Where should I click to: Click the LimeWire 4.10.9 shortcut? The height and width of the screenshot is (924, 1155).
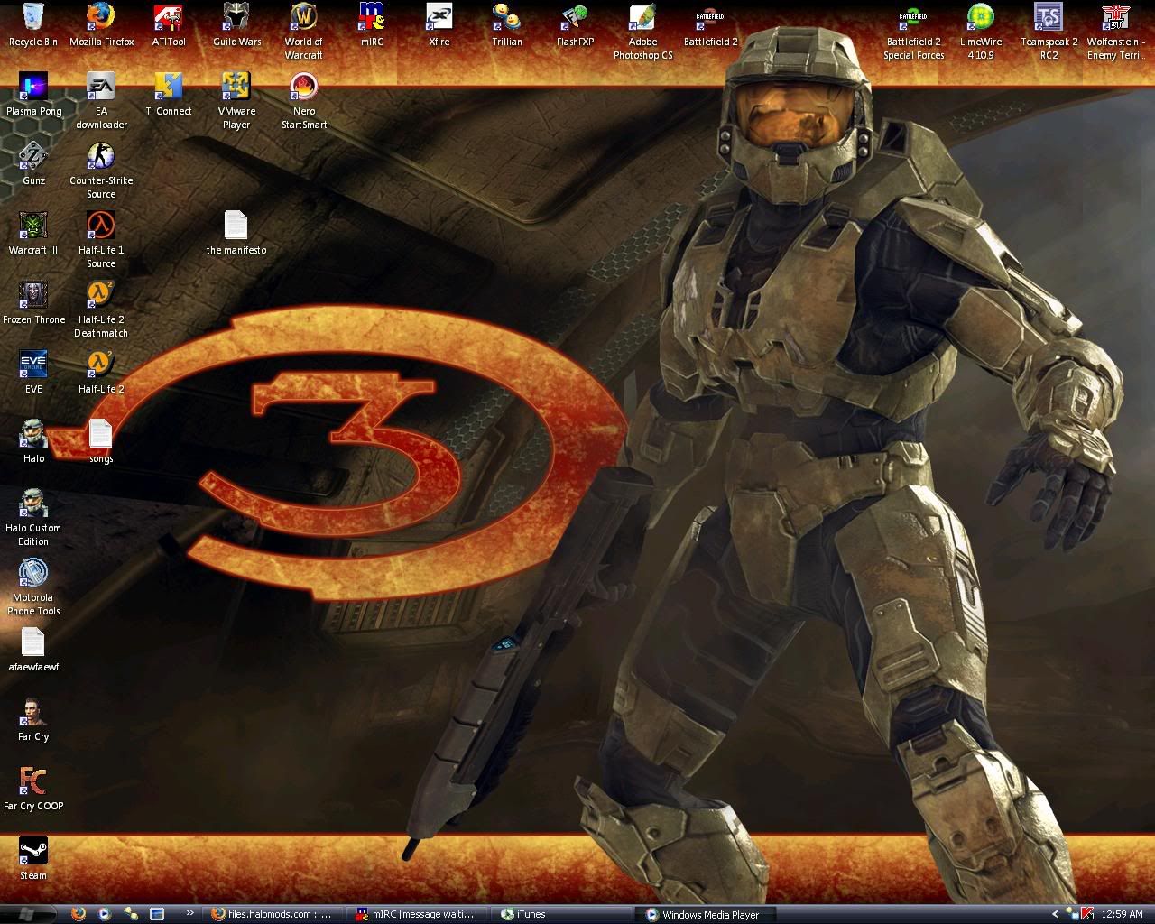coord(981,31)
